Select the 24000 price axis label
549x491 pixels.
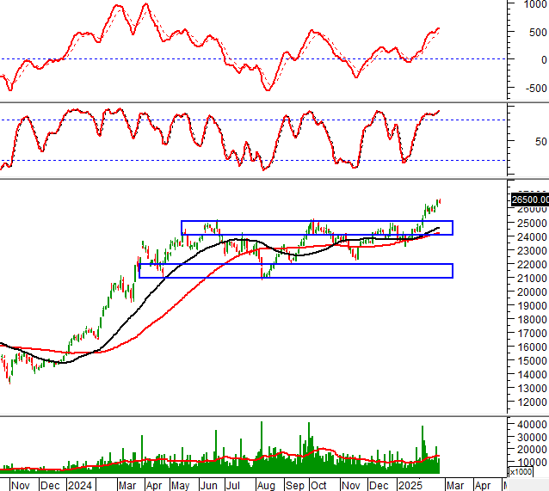532,237
